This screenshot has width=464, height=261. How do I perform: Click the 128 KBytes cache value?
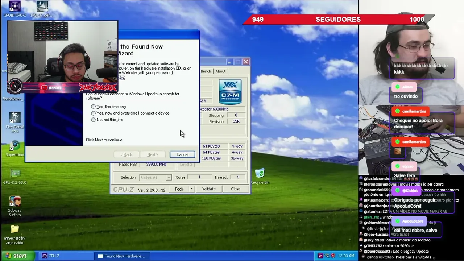click(x=211, y=158)
